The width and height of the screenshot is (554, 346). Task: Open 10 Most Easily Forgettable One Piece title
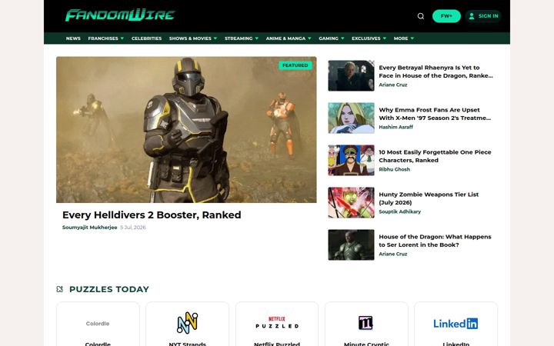pyautogui.click(x=435, y=156)
